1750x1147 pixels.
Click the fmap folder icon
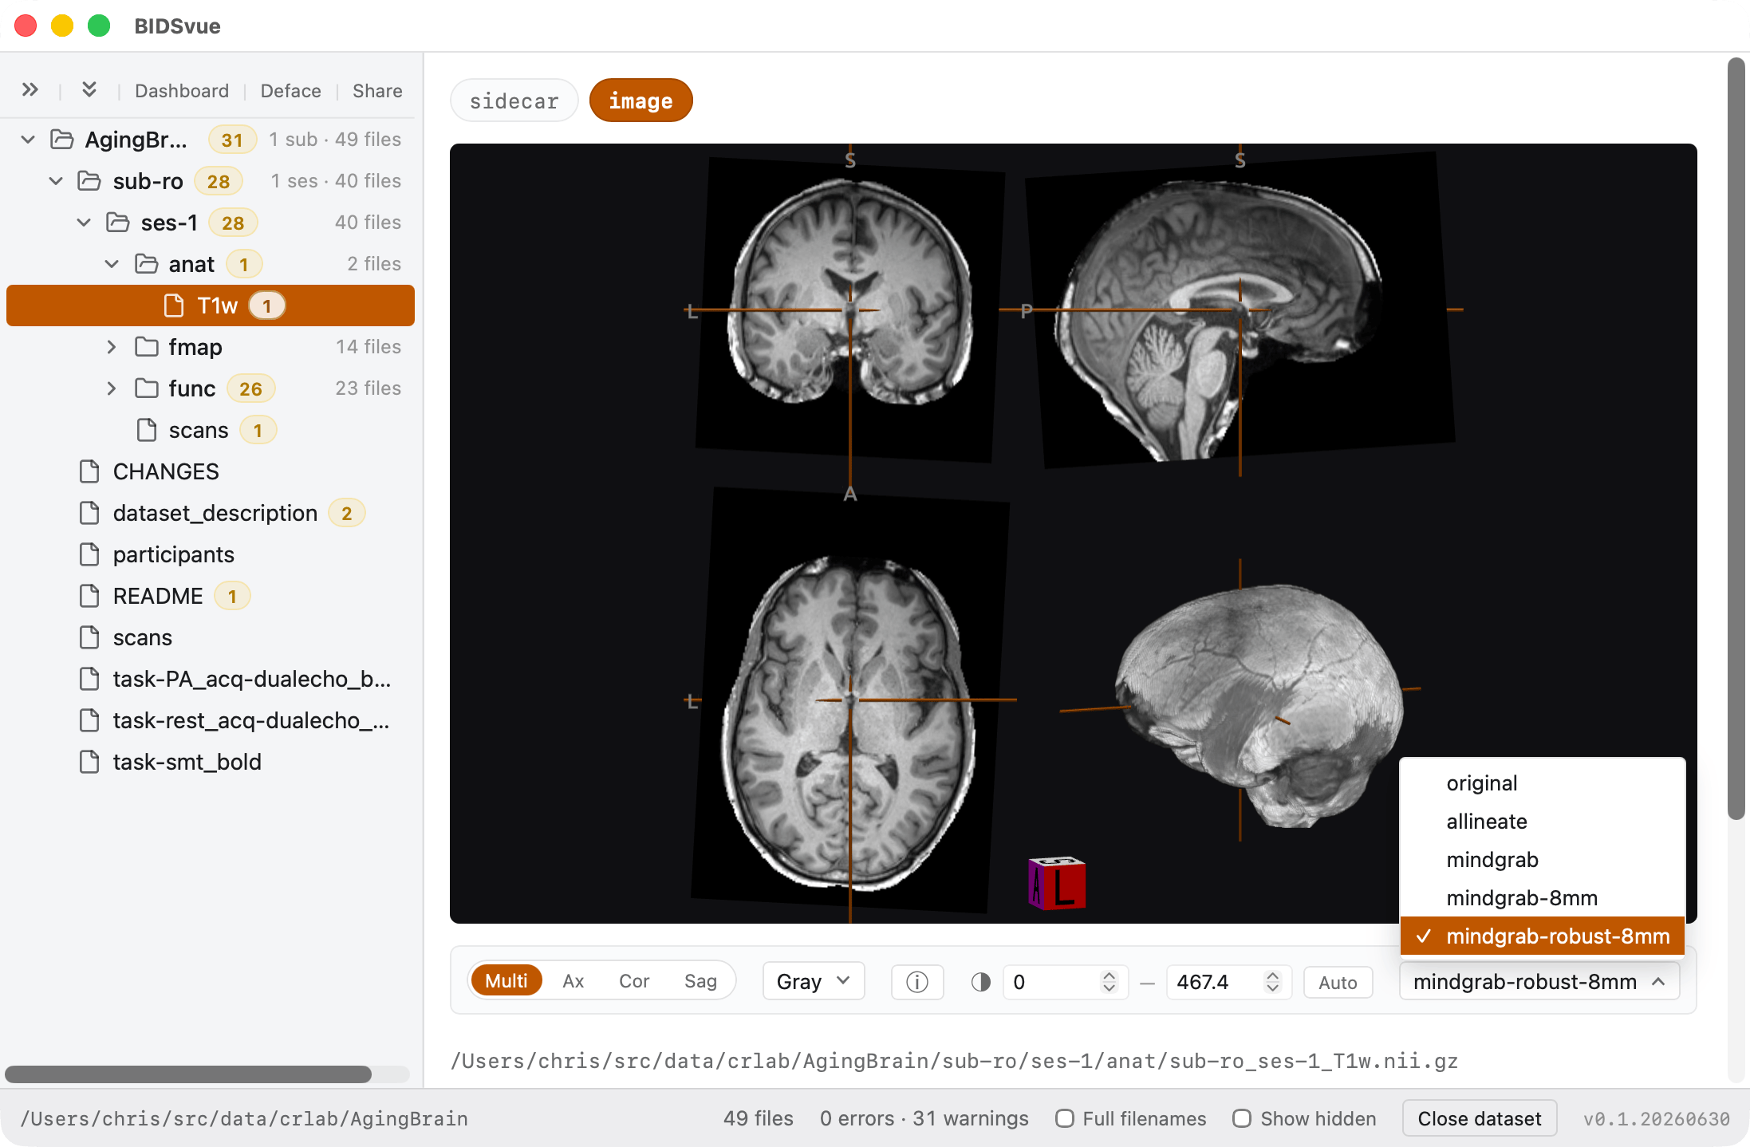click(146, 347)
